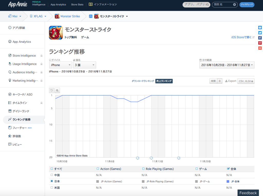263x196 pixels.
Task: Enable the 米国 country checkbox
Action: pos(52,188)
